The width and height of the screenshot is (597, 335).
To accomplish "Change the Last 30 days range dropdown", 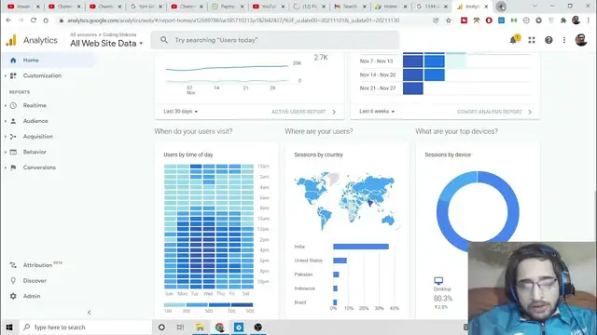I will [x=180, y=112].
